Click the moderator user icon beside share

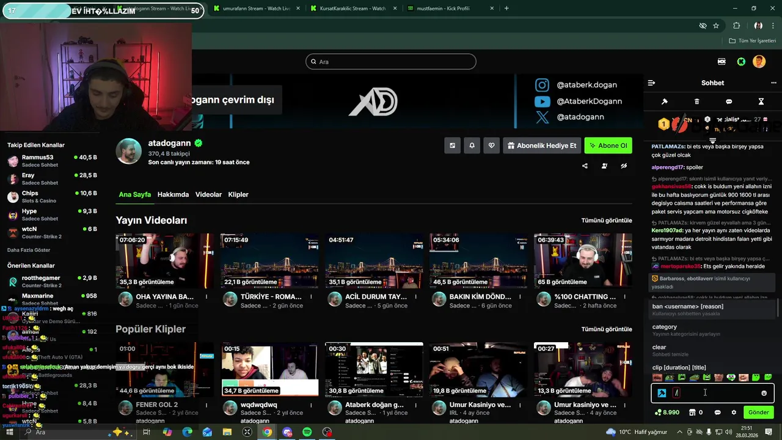[x=604, y=166]
